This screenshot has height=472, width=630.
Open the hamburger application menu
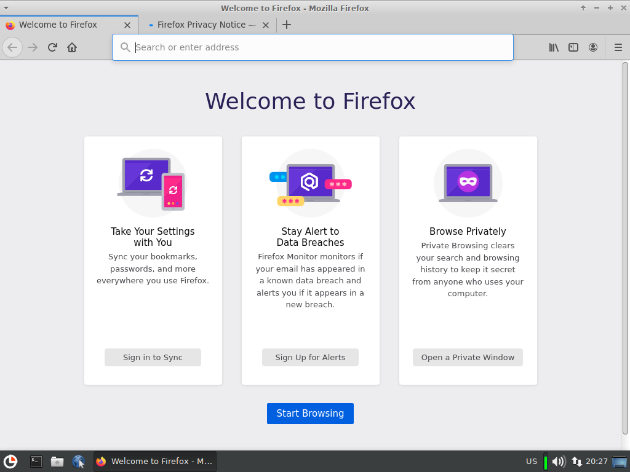coord(618,47)
